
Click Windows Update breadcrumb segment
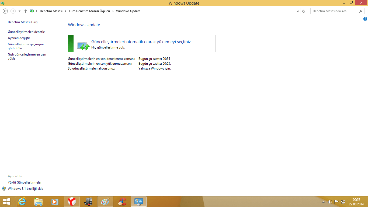[128, 11]
